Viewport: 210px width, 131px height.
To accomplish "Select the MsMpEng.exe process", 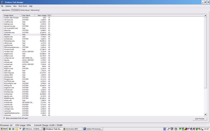I will pyautogui.click(x=27, y=98).
